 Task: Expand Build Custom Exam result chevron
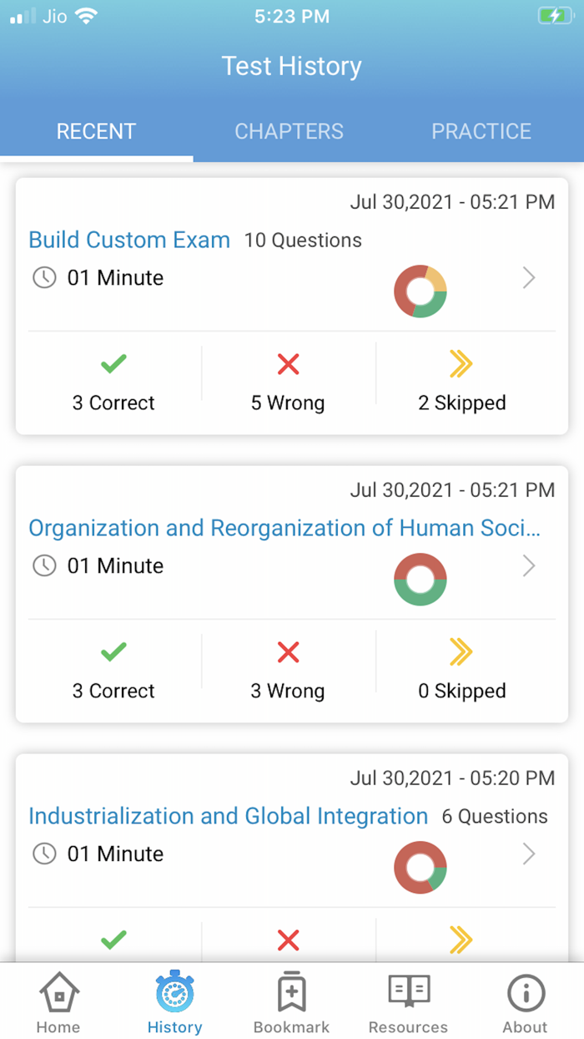click(x=528, y=278)
